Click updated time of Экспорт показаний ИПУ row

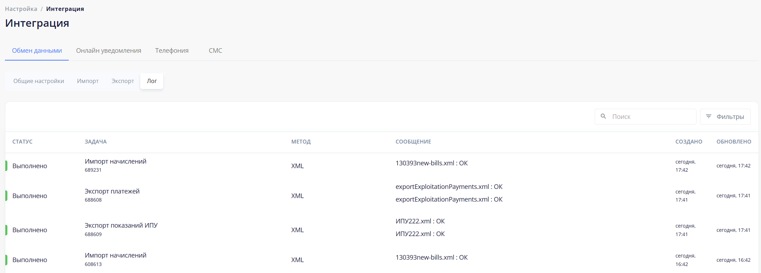733,230
